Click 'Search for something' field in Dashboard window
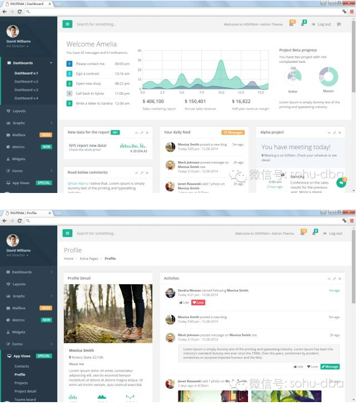 tap(96, 24)
